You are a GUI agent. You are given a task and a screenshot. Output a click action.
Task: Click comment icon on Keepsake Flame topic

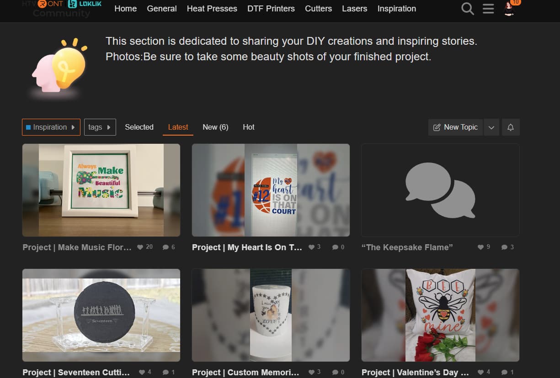[x=504, y=247]
